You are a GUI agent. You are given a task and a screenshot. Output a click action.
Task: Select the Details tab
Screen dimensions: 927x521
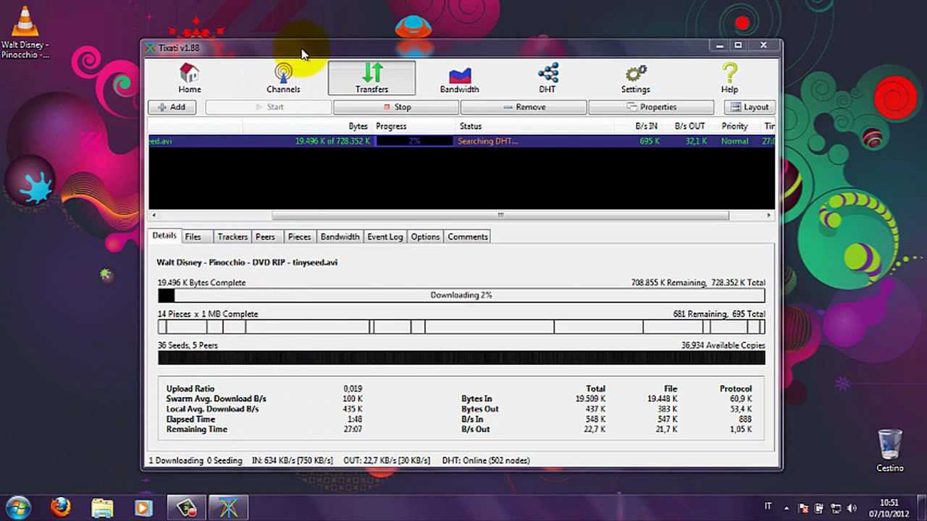[164, 236]
